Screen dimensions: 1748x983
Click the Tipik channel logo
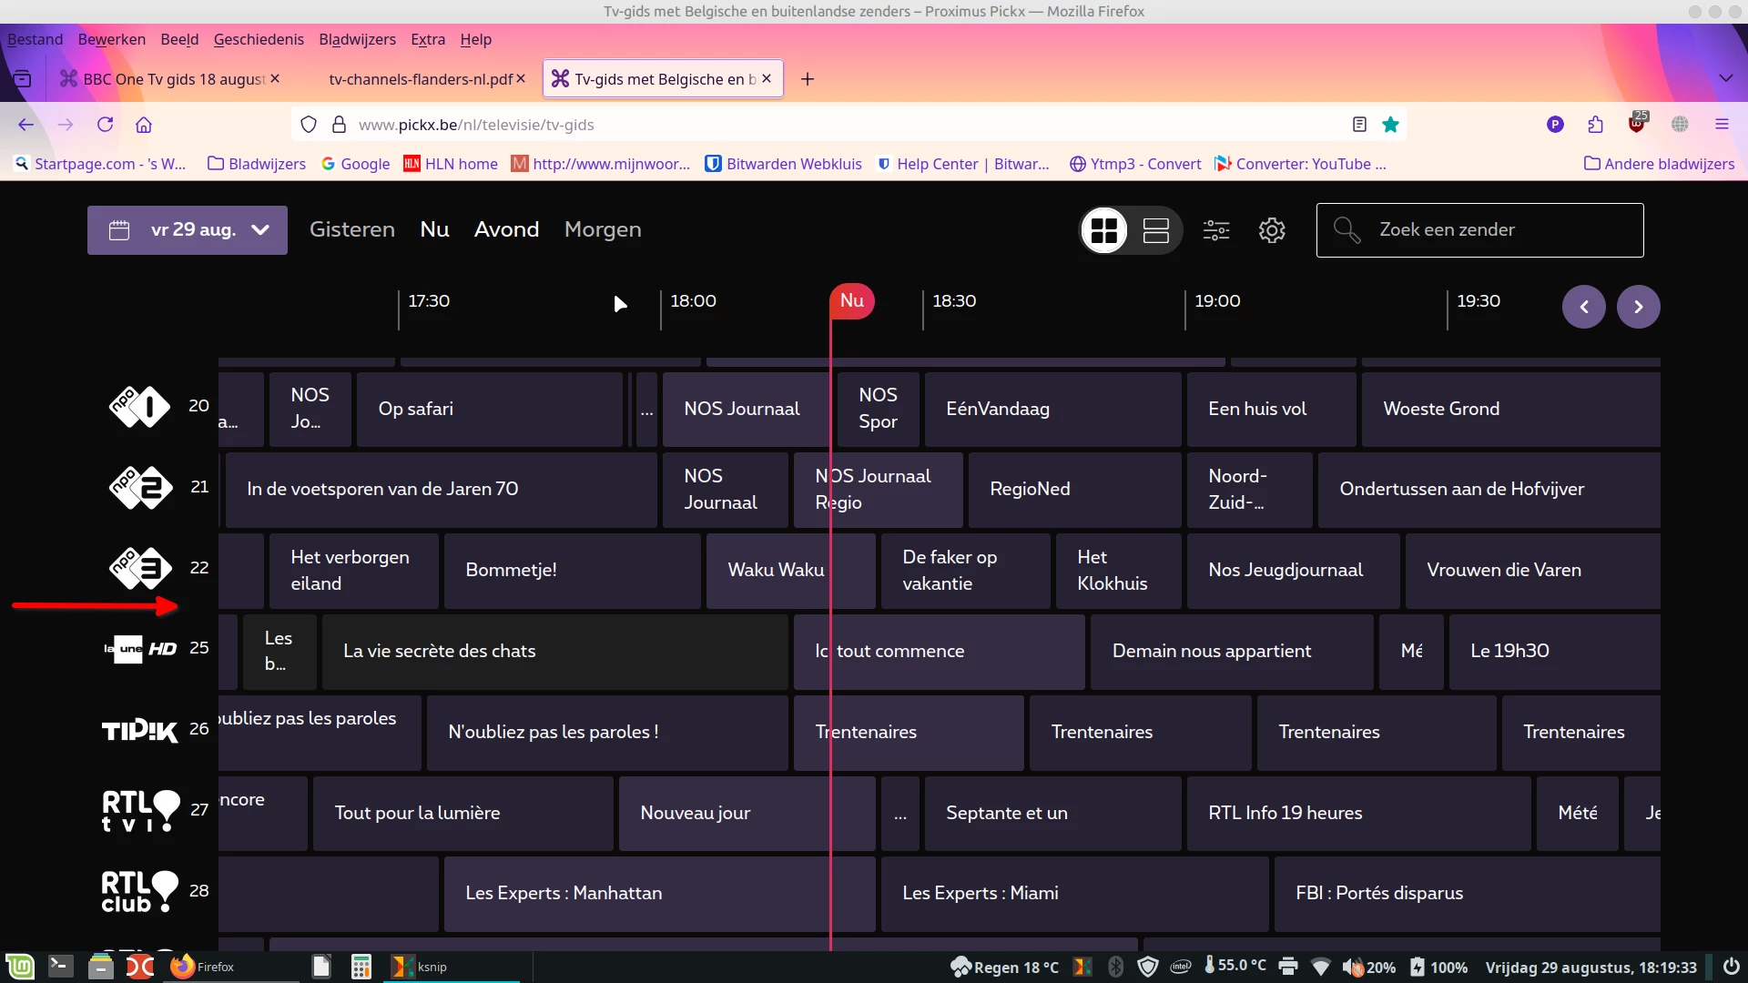(139, 730)
